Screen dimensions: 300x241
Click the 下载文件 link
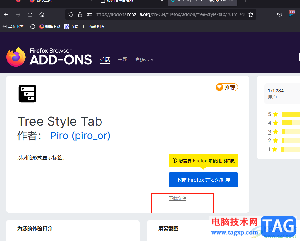tap(177, 198)
